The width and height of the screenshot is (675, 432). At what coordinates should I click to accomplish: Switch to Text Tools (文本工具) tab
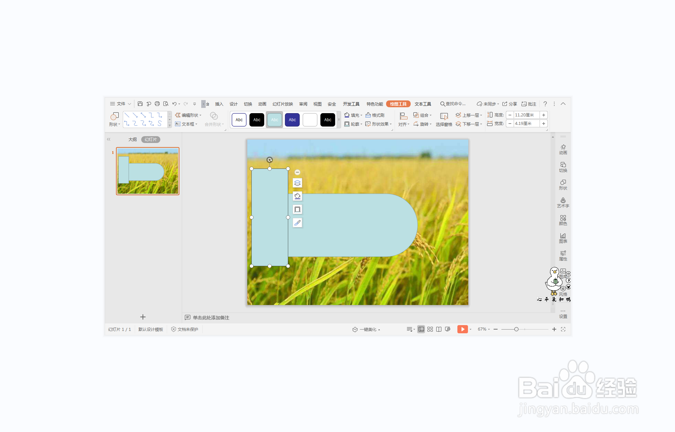coord(423,104)
